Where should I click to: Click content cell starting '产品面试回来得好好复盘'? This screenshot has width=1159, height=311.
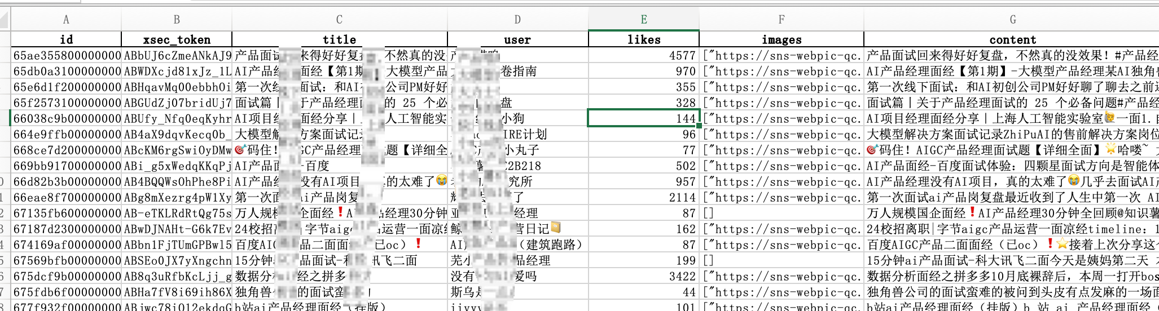click(x=1012, y=55)
